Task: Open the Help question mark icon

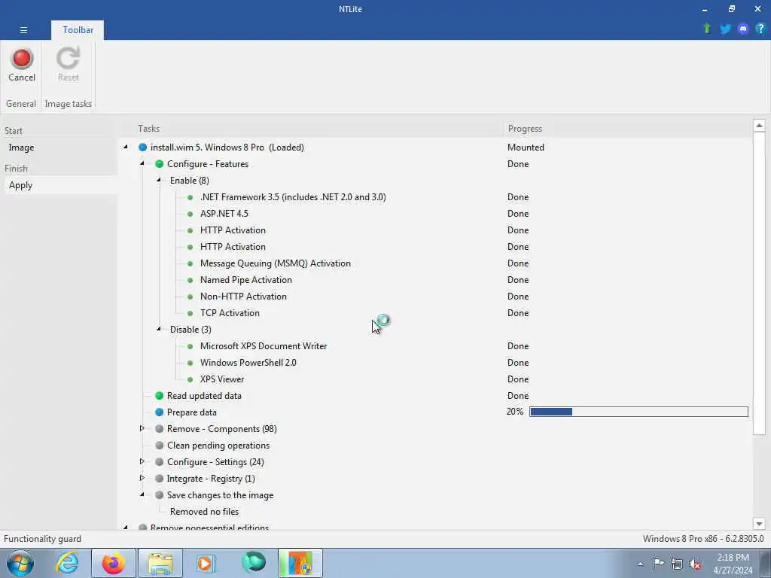Action: tap(760, 29)
